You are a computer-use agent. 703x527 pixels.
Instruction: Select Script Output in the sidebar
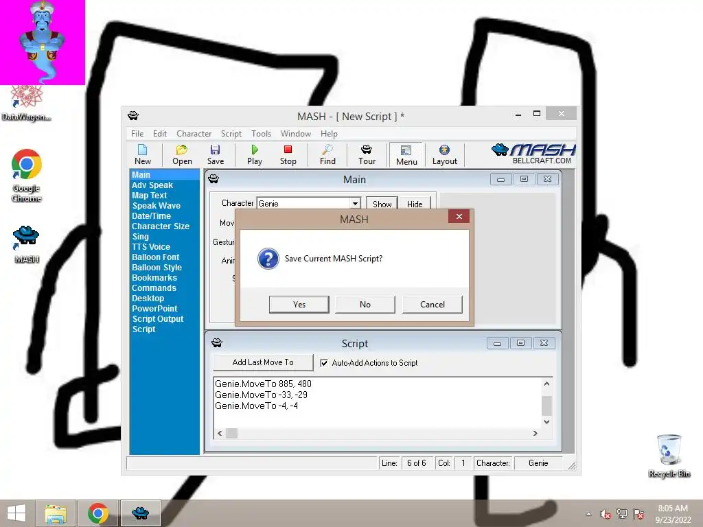[158, 319]
